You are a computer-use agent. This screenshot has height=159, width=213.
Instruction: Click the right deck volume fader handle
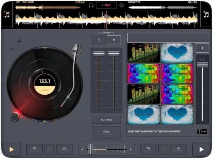[114, 53]
